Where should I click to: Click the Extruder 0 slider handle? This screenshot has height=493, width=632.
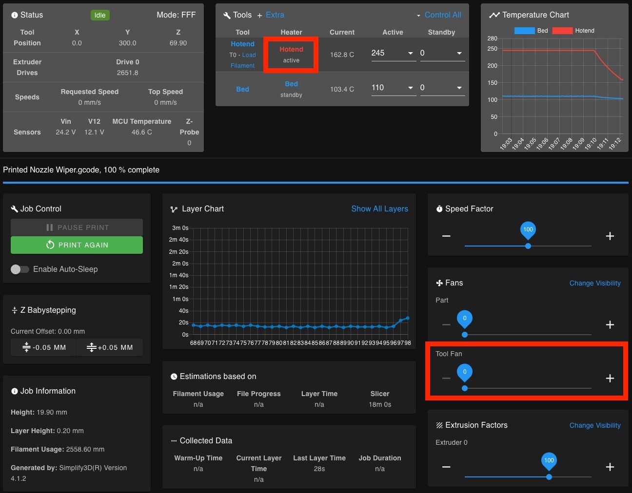[549, 477]
